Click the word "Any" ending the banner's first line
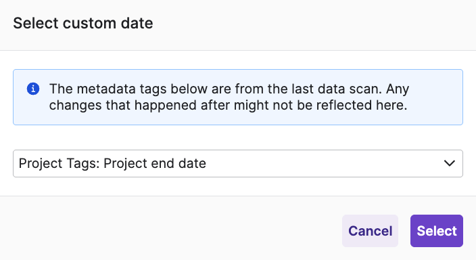Viewport: 476px width, 260px height. 398,89
